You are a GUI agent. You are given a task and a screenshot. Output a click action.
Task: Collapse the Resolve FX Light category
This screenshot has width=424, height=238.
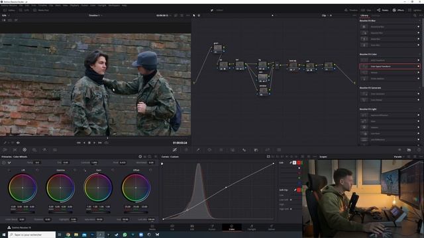pyautogui.click(x=420, y=109)
